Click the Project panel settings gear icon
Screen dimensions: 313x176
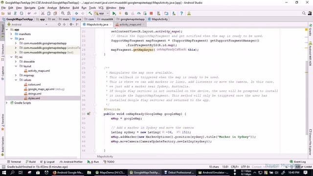[71, 24]
